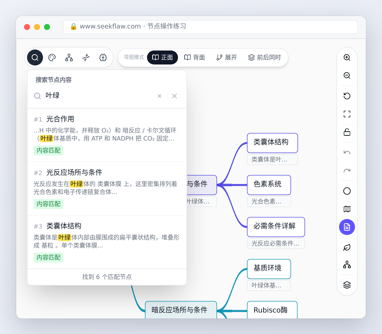Switch to 正面 mode
The image size is (382, 334).
click(x=162, y=57)
